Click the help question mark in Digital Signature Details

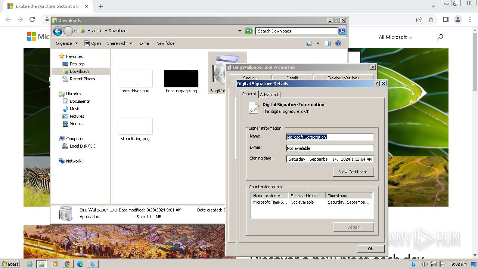[377, 84]
